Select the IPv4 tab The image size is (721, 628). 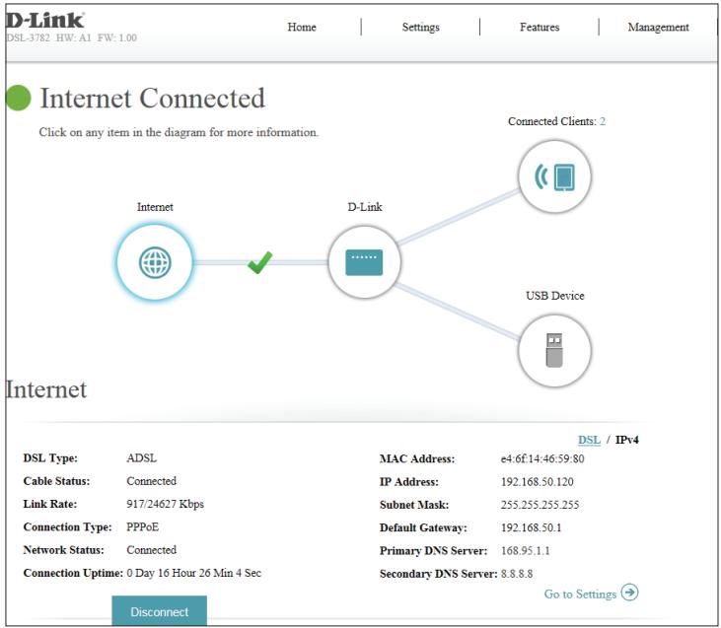pos(626,440)
